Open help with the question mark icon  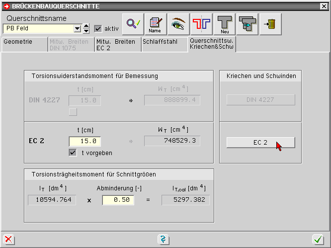click(x=163, y=240)
